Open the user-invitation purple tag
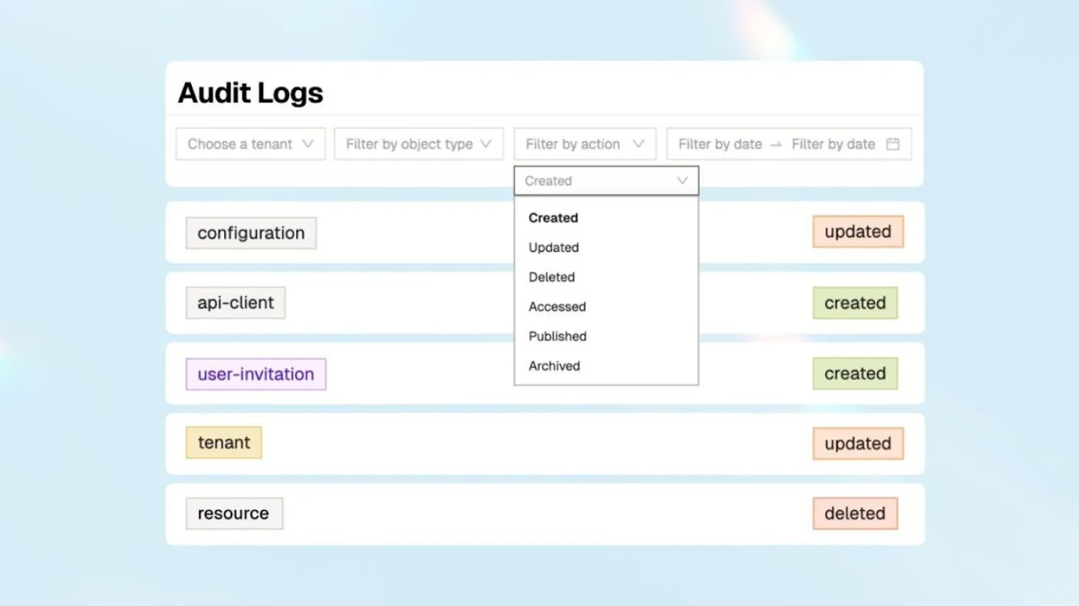This screenshot has height=606, width=1079. point(256,374)
